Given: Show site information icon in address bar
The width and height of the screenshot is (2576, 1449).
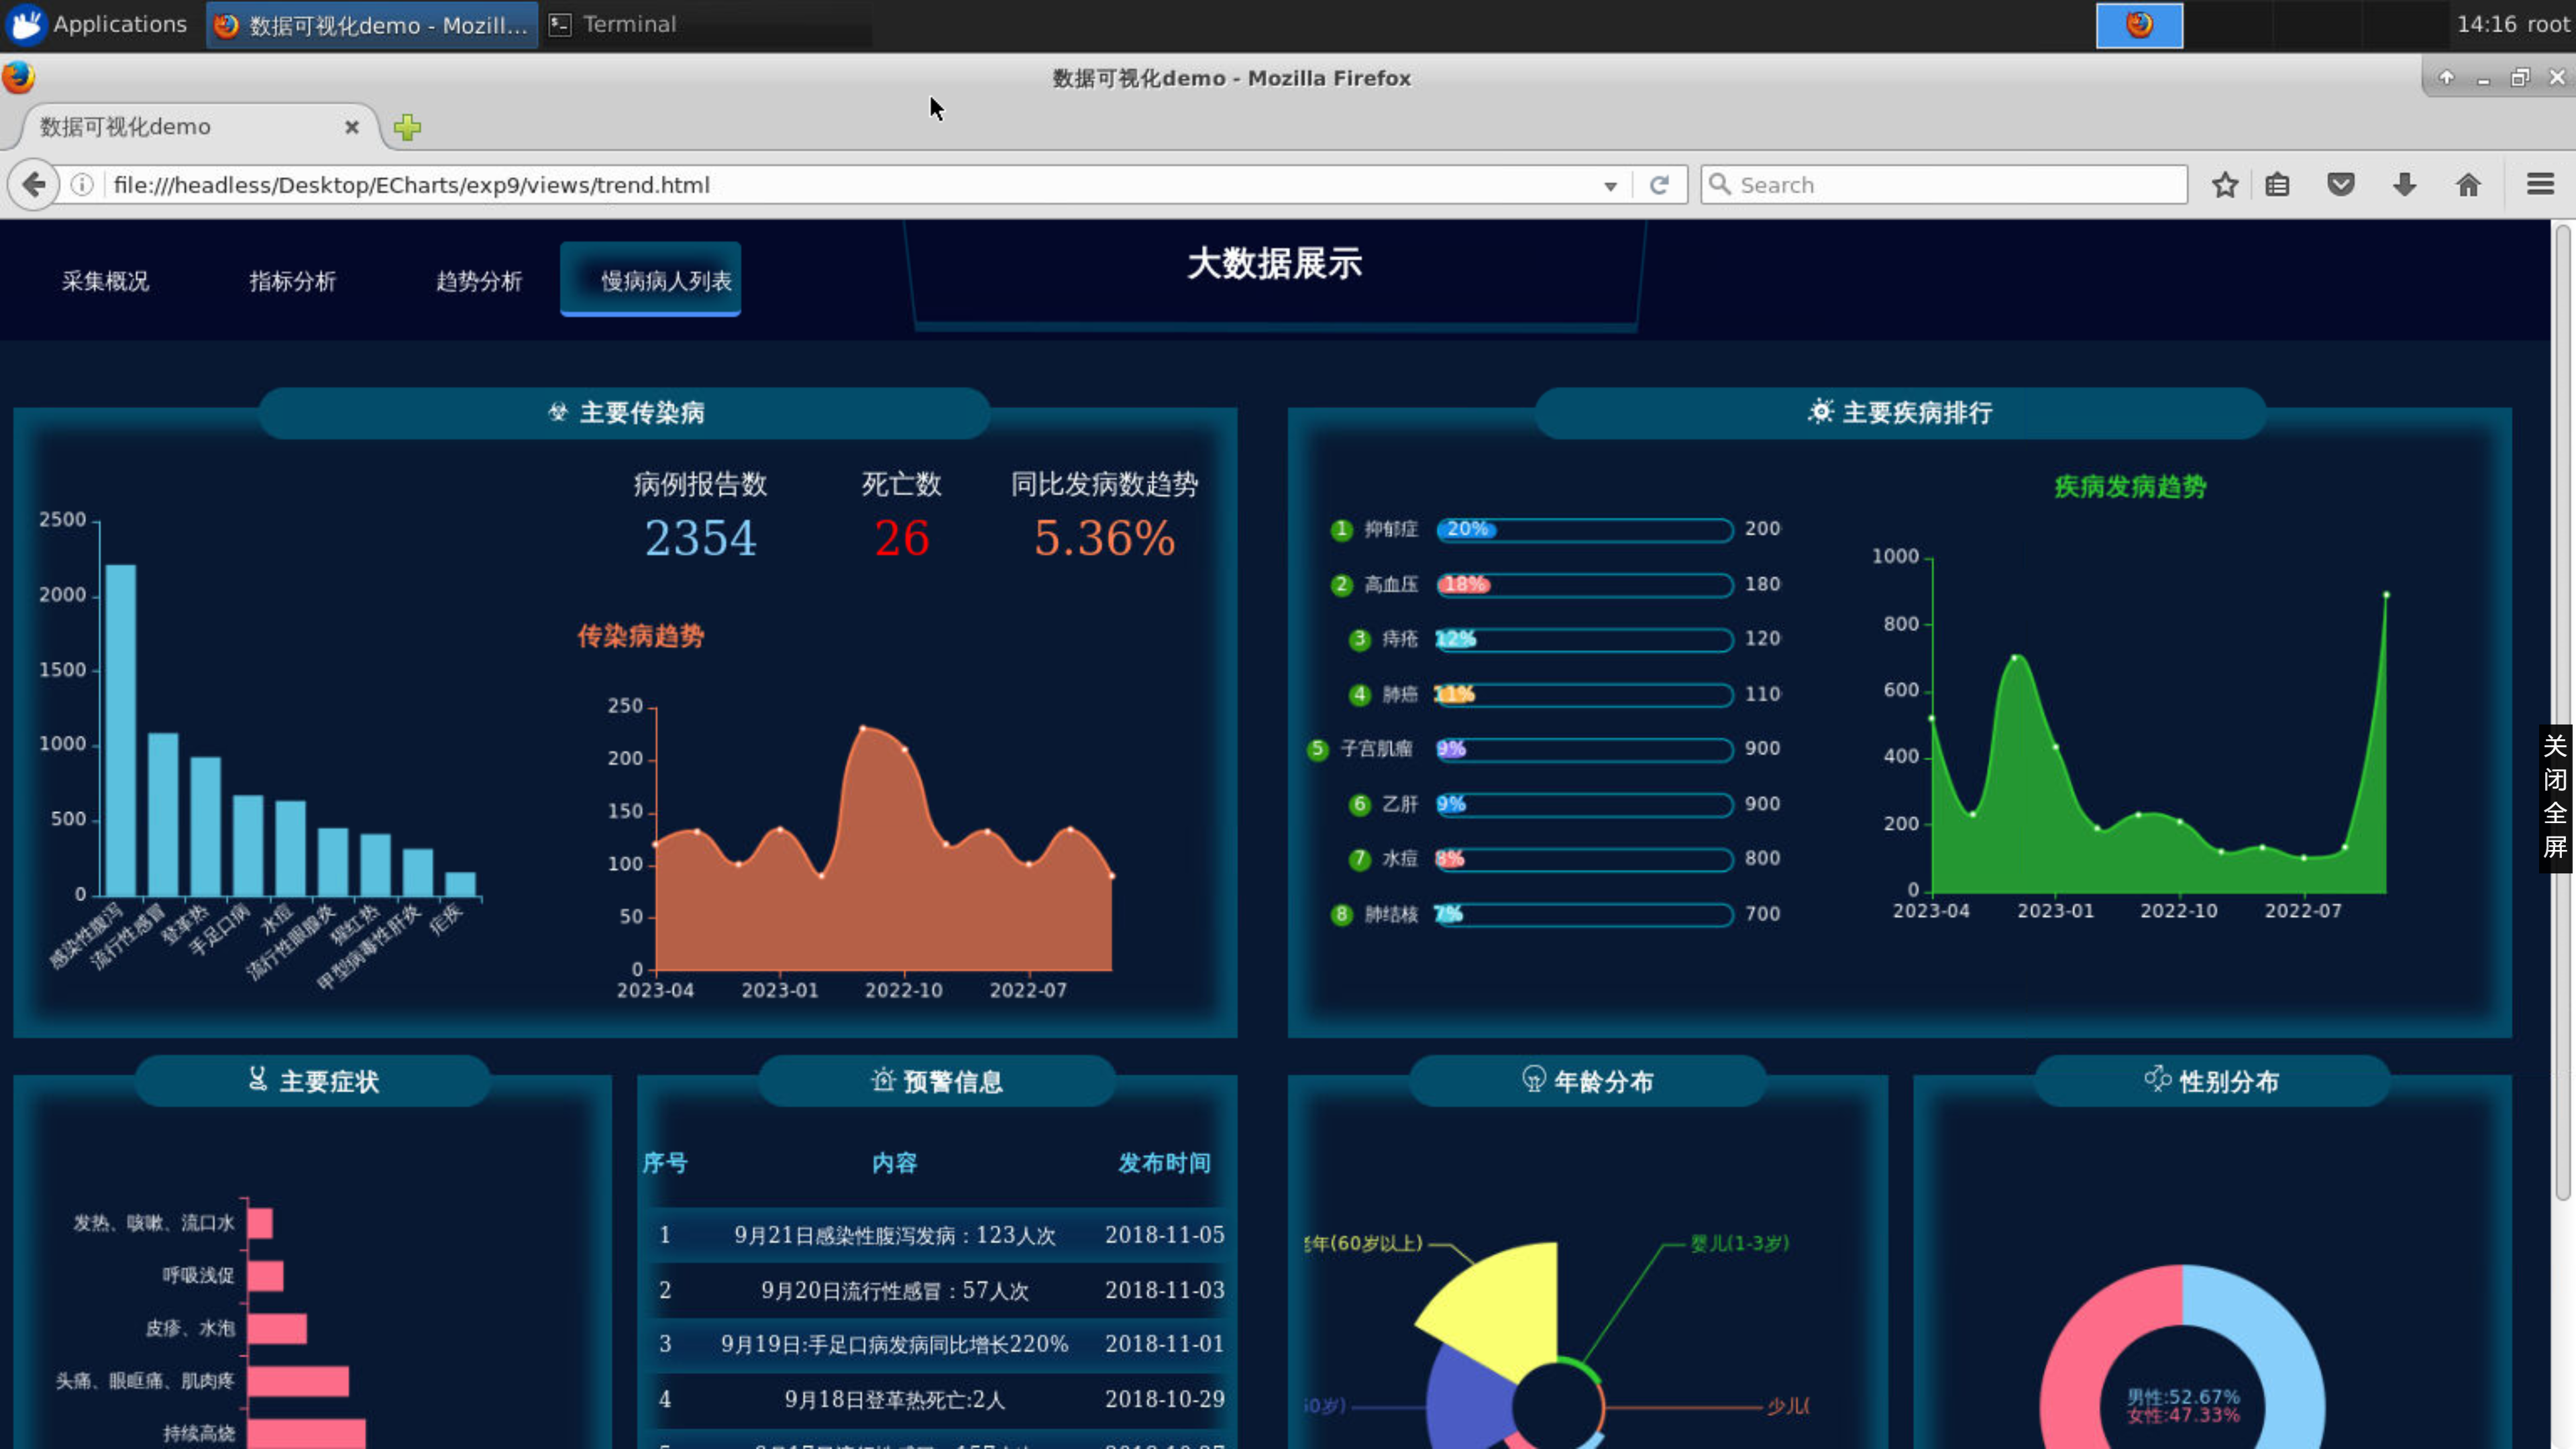Looking at the screenshot, I should coord(83,185).
